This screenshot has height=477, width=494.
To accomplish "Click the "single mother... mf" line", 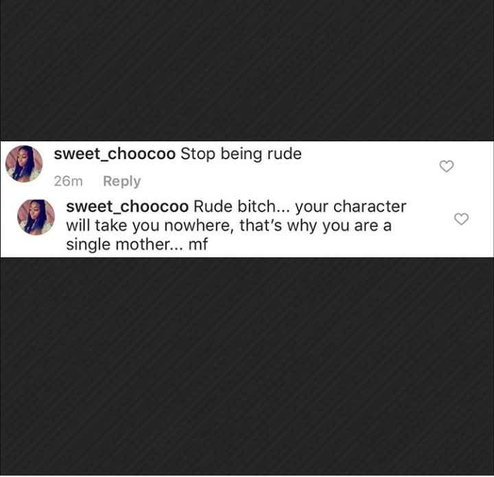I will (x=137, y=245).
